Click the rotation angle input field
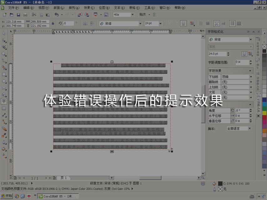Screen dimensions: 267x200 pyautogui.click(x=68, y=23)
